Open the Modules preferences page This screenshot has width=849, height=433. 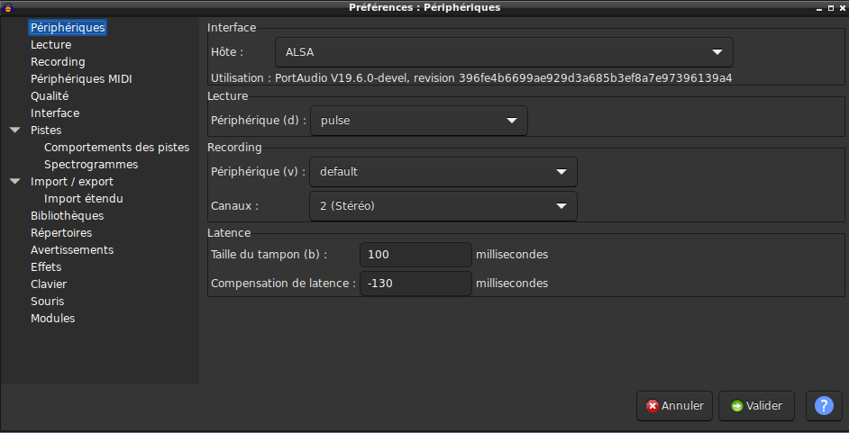[53, 319]
